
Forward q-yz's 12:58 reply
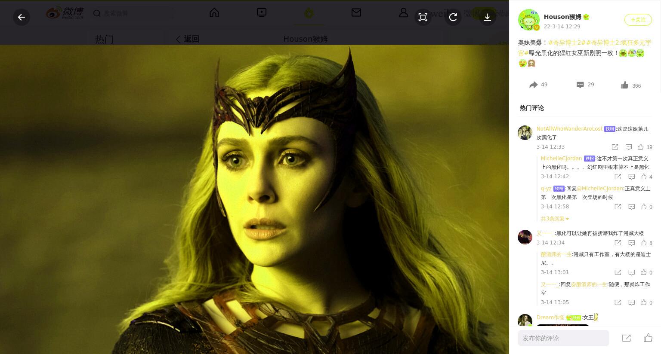(x=618, y=207)
